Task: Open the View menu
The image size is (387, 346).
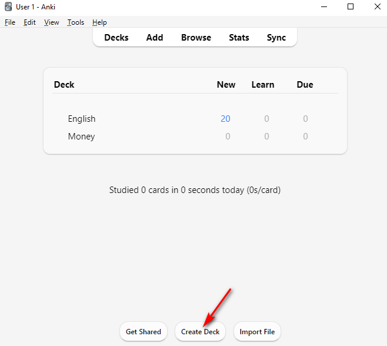Action: (52, 22)
